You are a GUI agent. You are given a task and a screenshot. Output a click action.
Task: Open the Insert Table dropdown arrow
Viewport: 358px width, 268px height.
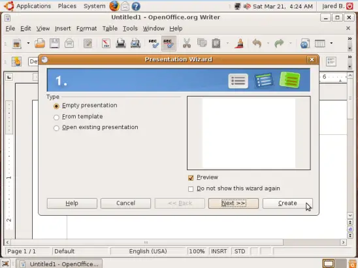click(x=331, y=43)
